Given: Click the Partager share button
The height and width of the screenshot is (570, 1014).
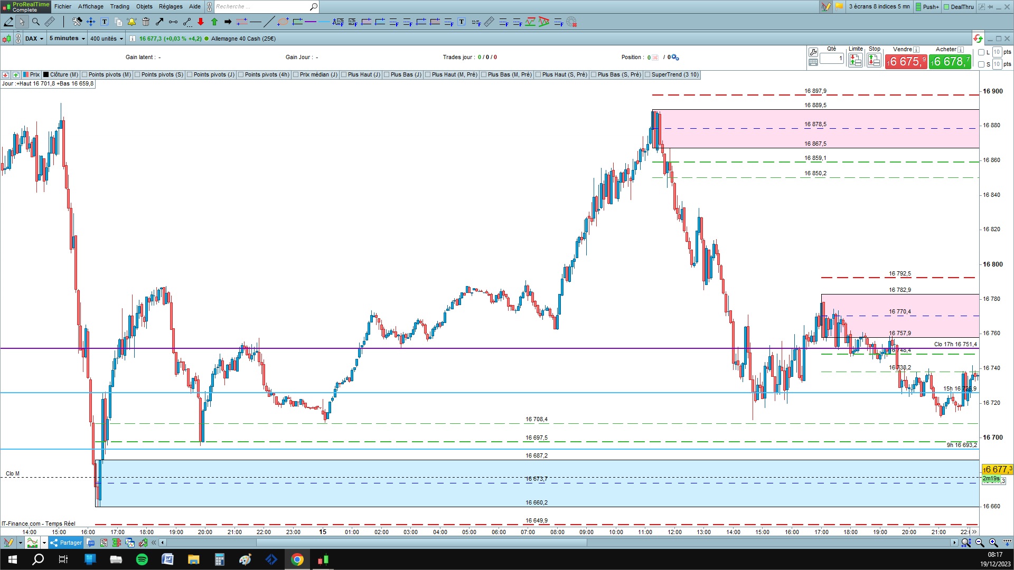Looking at the screenshot, I should [66, 543].
